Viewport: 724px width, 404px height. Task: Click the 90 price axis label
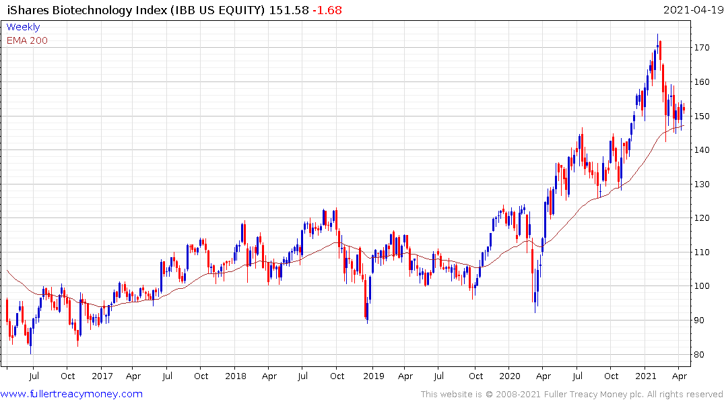699,321
